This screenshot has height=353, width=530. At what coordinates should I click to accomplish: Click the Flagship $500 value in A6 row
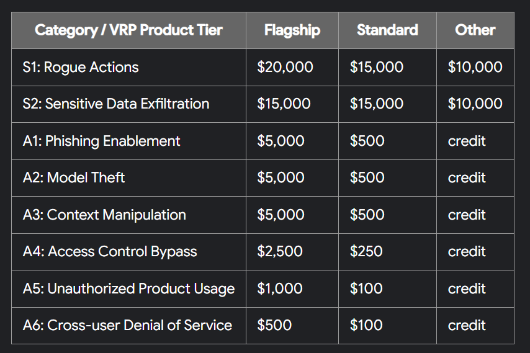point(274,325)
